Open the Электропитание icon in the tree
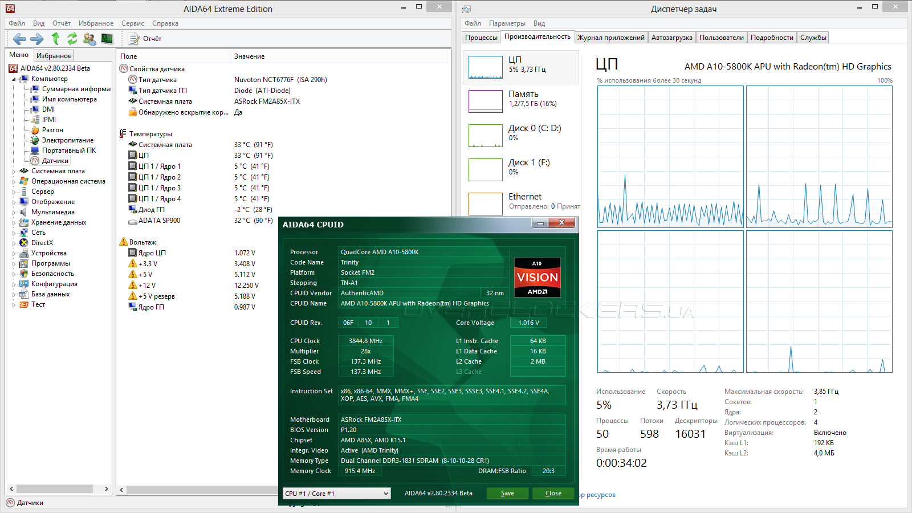912x513 pixels. click(x=35, y=140)
